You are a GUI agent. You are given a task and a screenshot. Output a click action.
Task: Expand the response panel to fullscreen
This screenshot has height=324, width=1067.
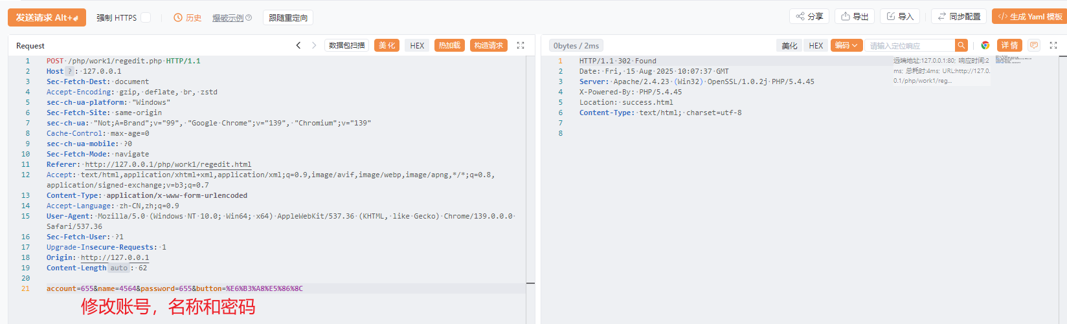tap(1053, 45)
